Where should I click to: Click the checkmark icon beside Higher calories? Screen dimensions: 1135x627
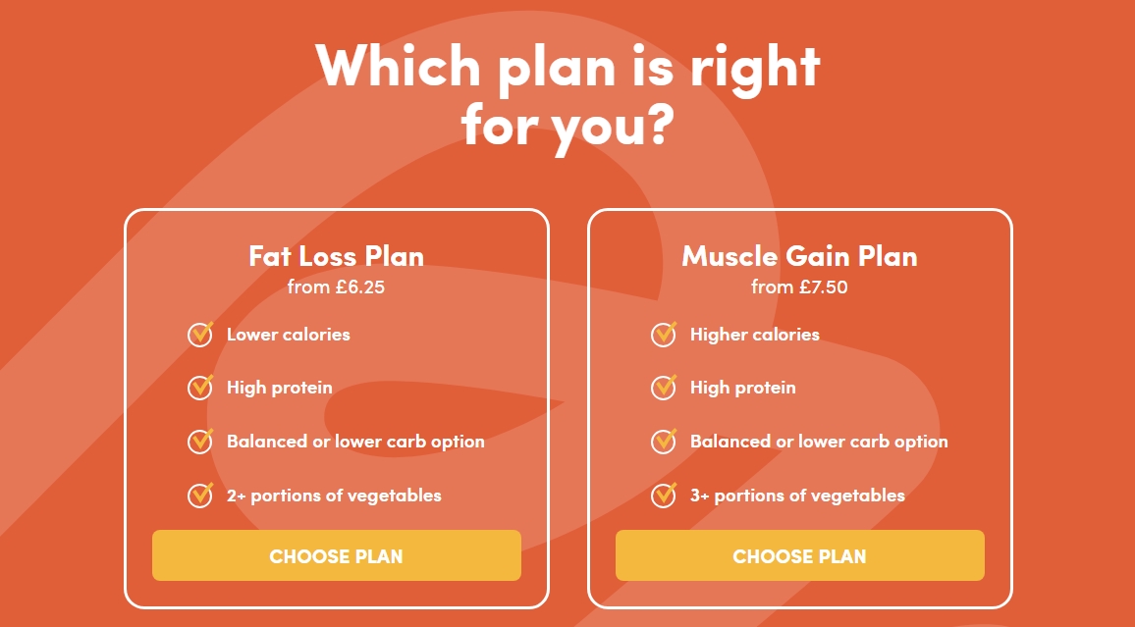[664, 335]
